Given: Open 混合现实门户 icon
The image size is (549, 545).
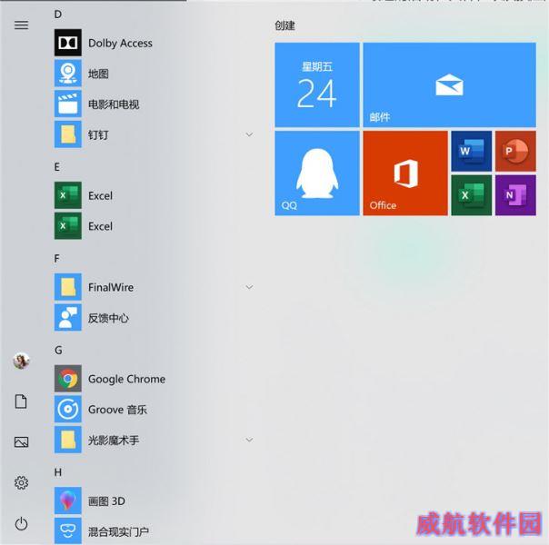Looking at the screenshot, I should [x=68, y=531].
